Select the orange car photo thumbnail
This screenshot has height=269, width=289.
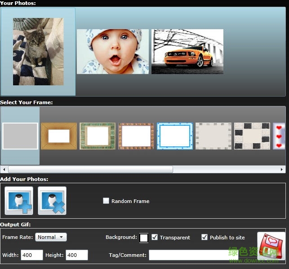click(x=187, y=52)
